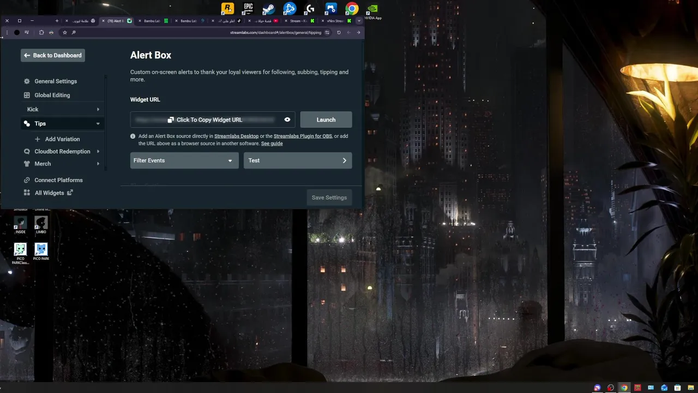Expand the Merch sidebar section
Screen dimensions: 698x393
click(62, 164)
